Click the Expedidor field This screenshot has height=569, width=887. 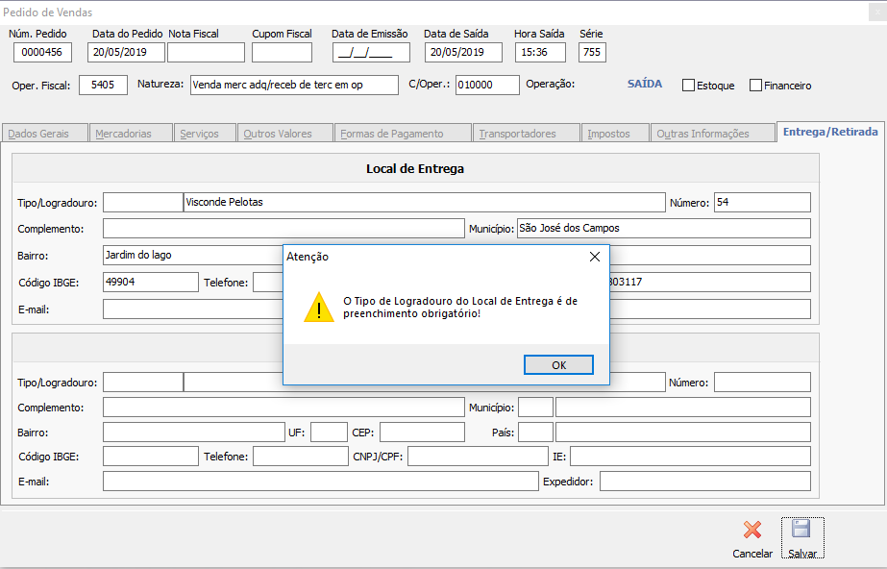(x=704, y=482)
